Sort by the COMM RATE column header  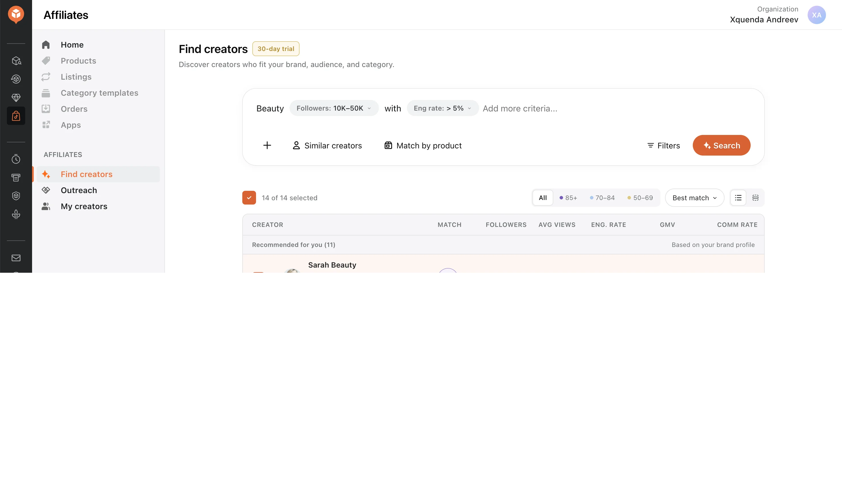coord(737,225)
